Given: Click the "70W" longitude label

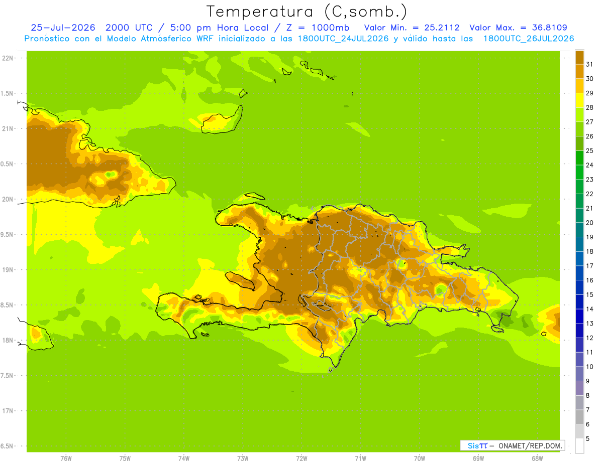Looking at the screenshot, I should [x=420, y=458].
